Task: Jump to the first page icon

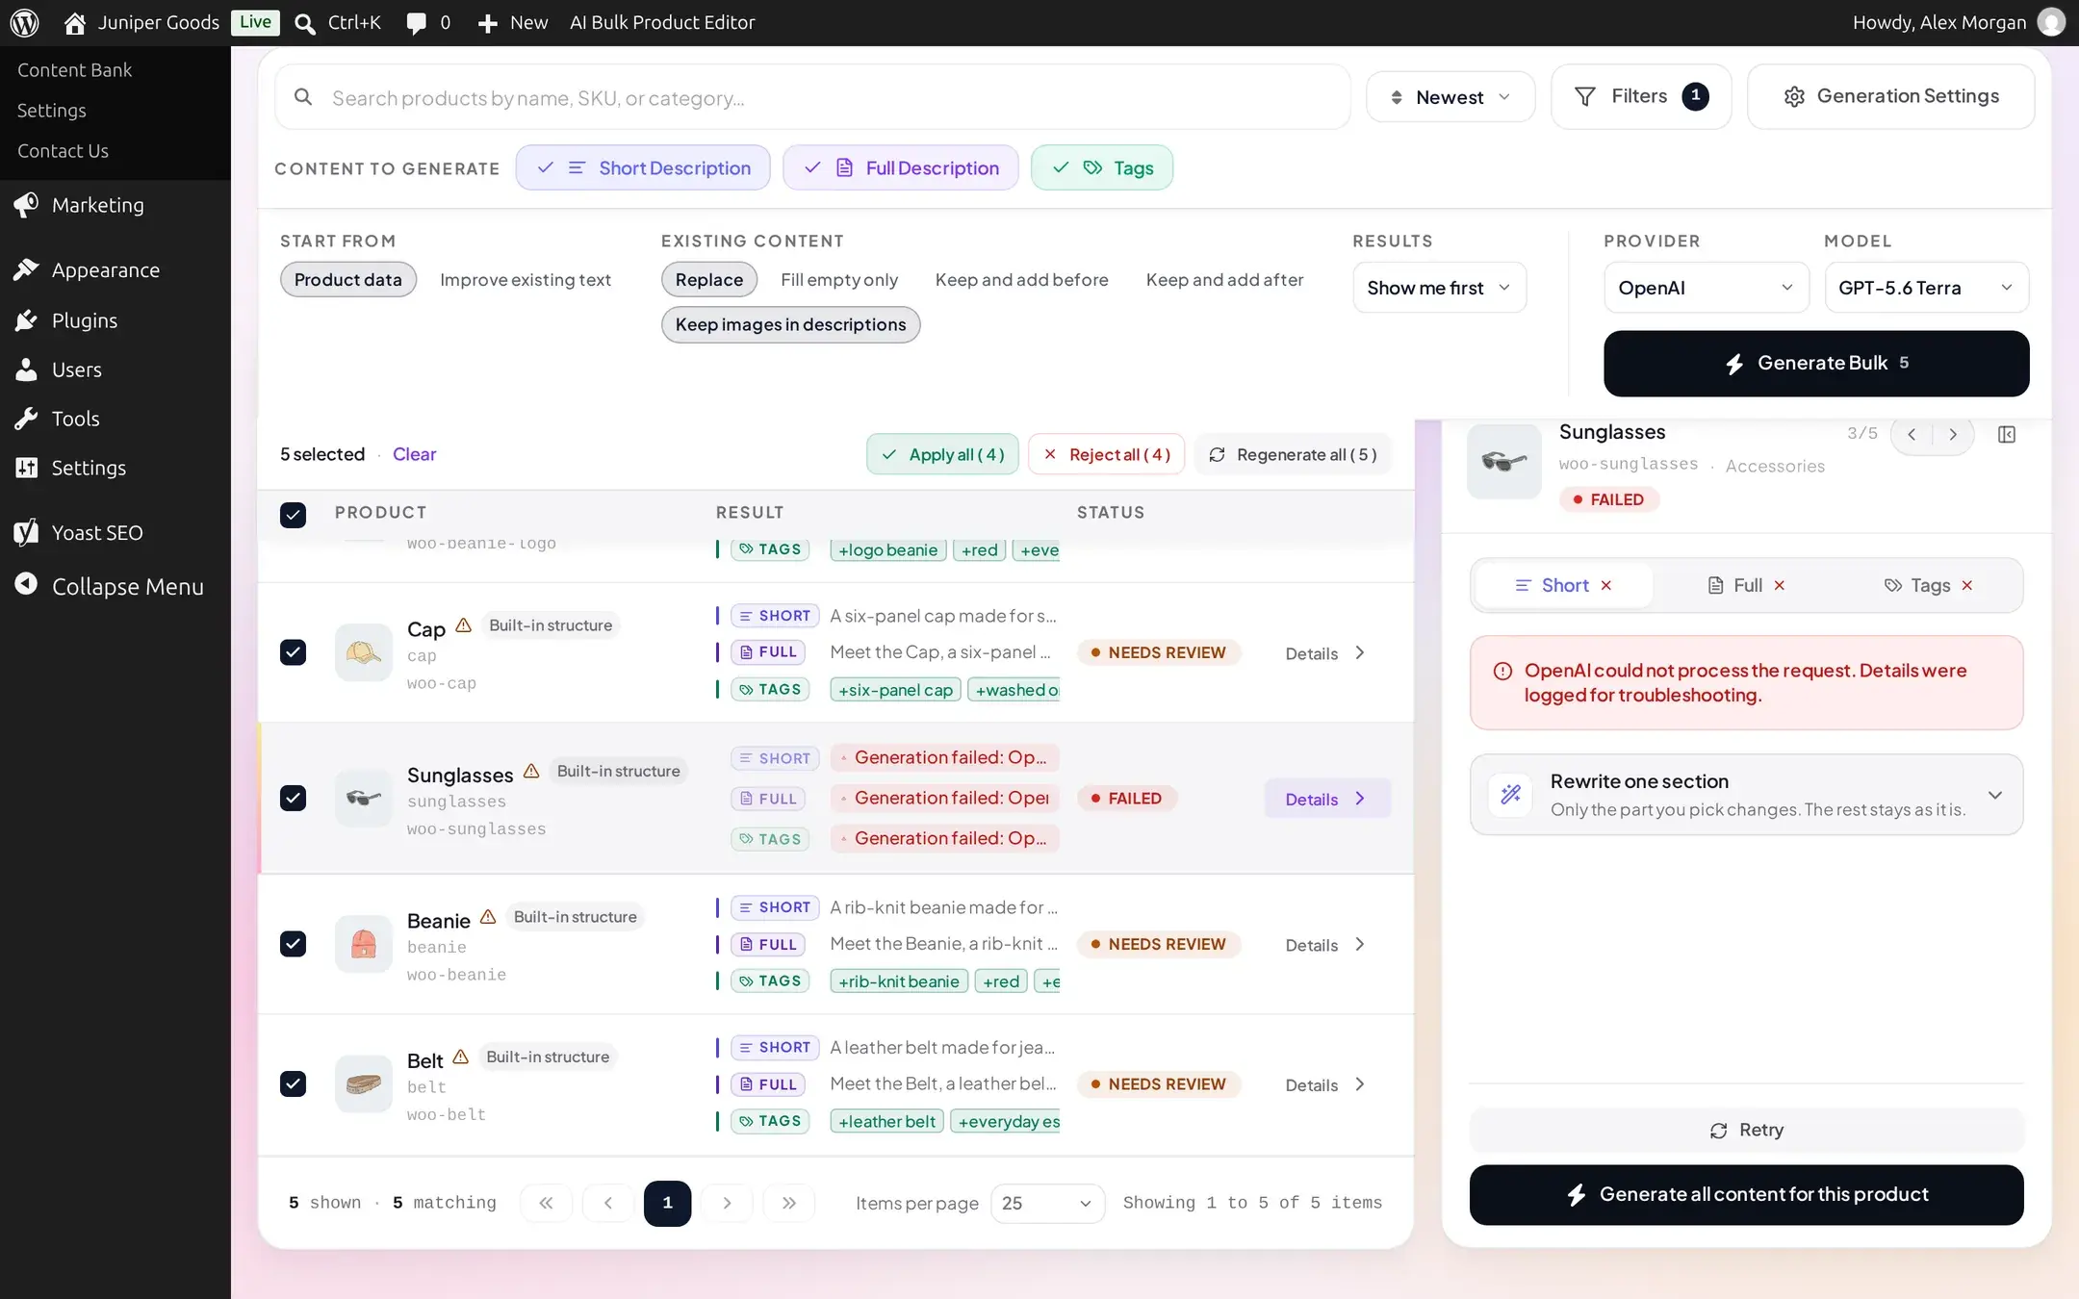Action: [x=546, y=1203]
